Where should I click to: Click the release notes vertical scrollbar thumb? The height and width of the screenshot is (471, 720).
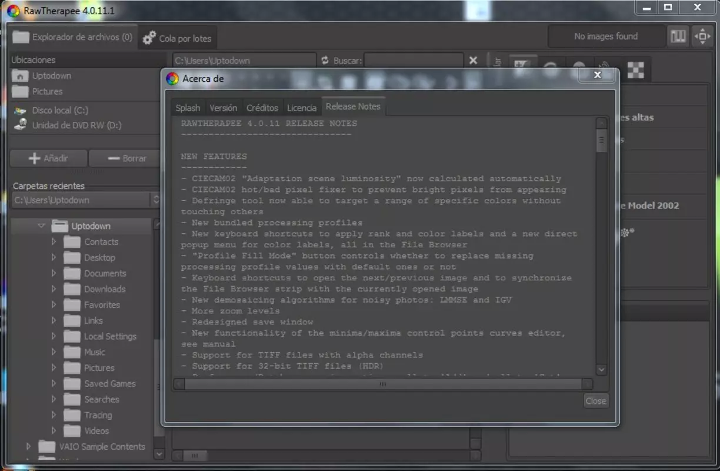[601, 141]
